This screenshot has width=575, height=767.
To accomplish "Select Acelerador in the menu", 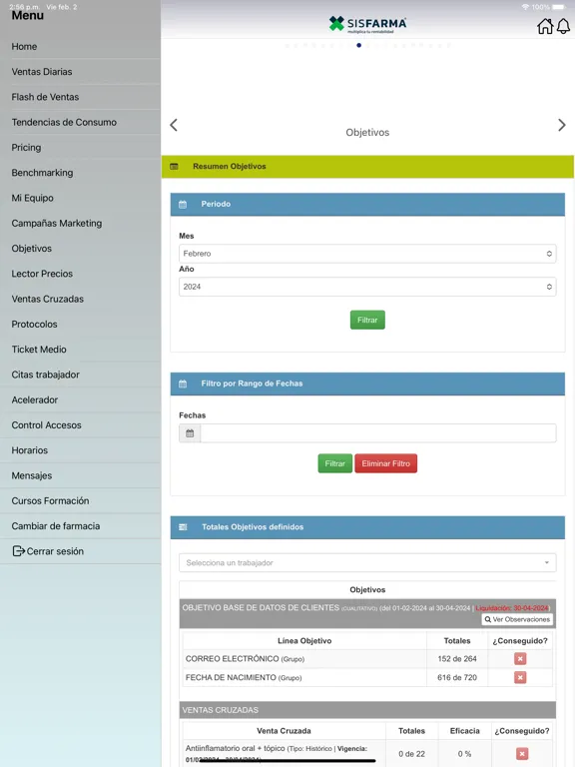I will [80, 400].
